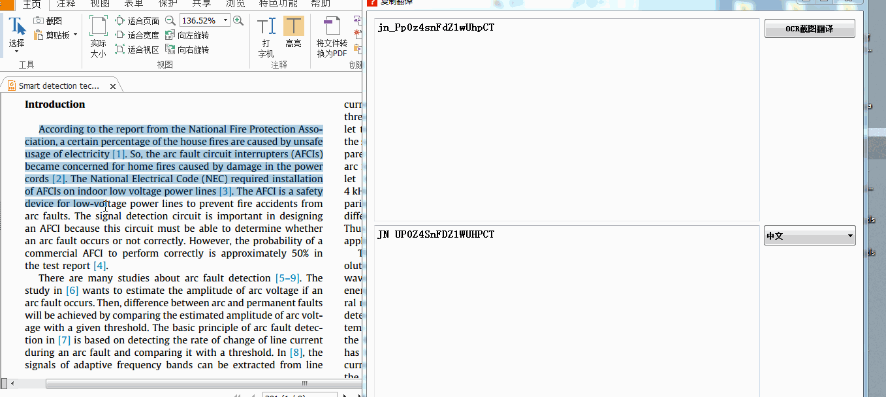Open citation link [1]
The width and height of the screenshot is (886, 397).
click(x=118, y=154)
